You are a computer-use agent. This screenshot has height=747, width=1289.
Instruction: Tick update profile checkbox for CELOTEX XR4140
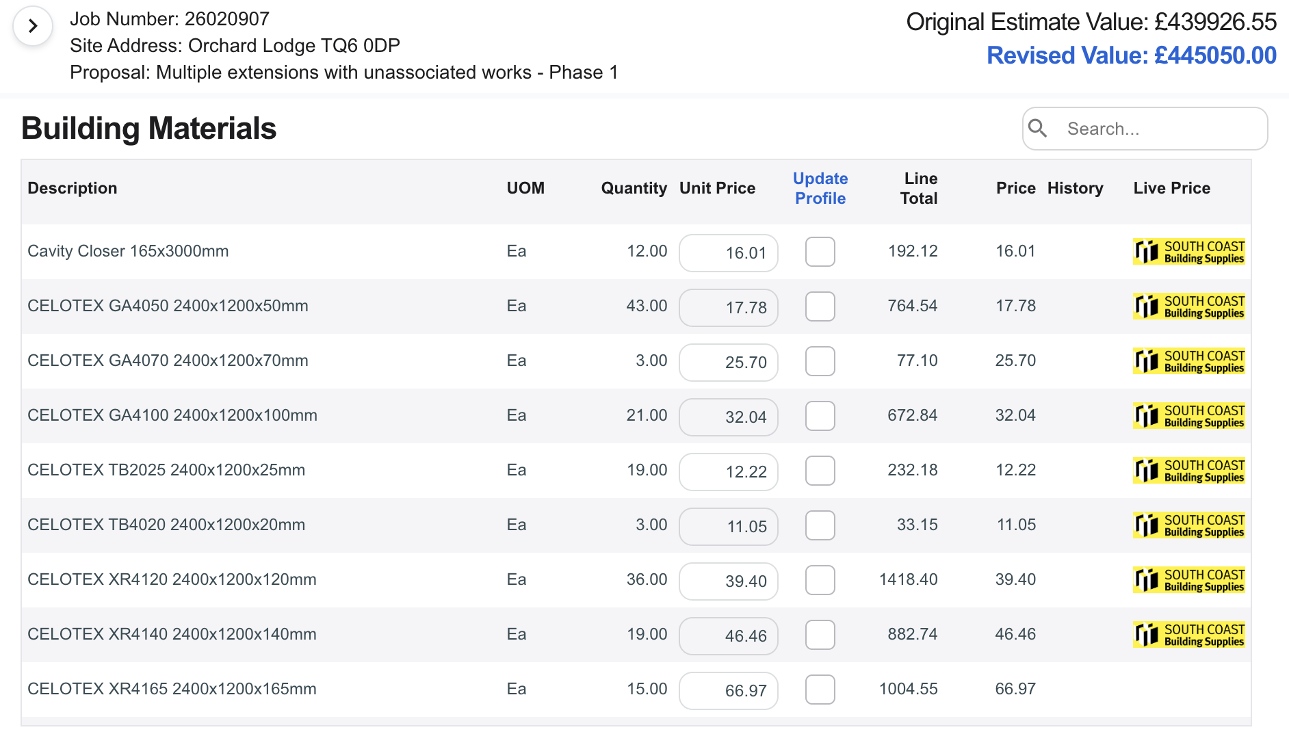point(820,635)
